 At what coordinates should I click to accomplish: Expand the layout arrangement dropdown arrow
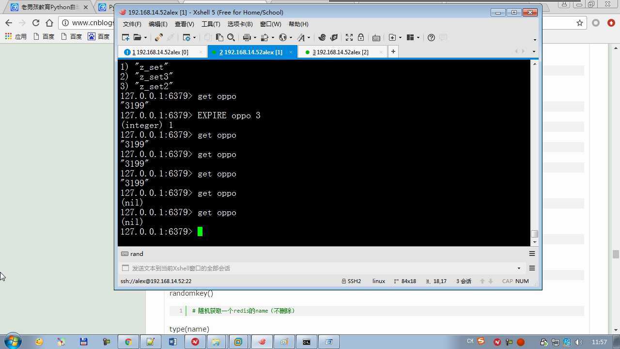point(418,38)
